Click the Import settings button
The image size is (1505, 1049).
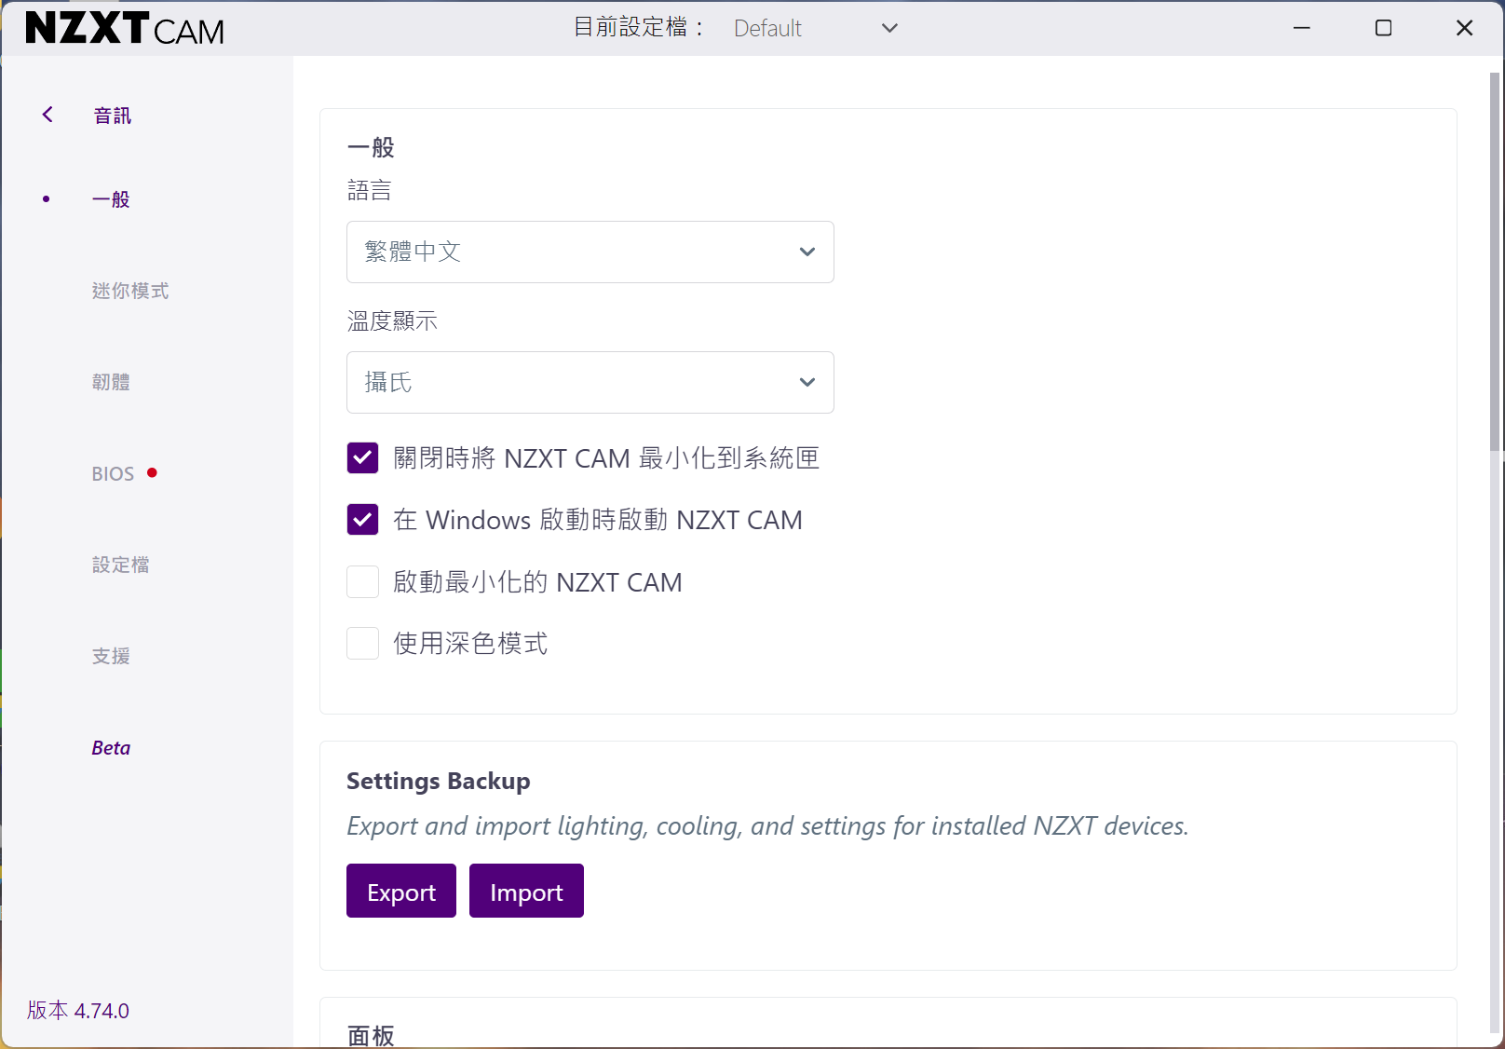526,891
